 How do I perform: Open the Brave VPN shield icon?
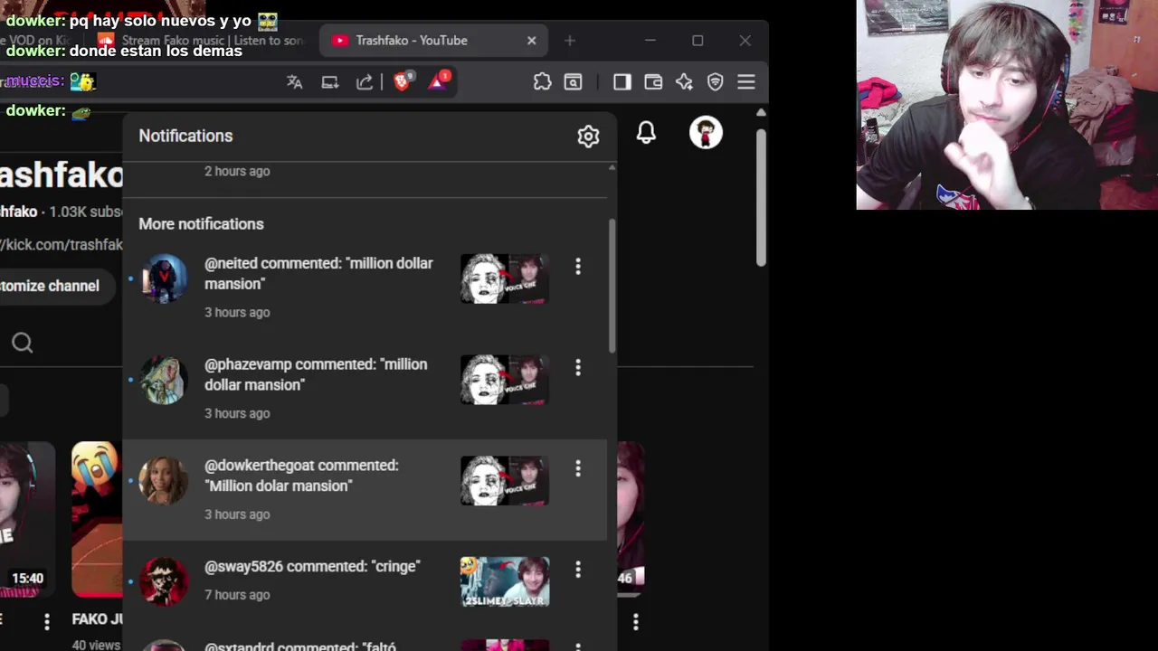click(x=716, y=82)
